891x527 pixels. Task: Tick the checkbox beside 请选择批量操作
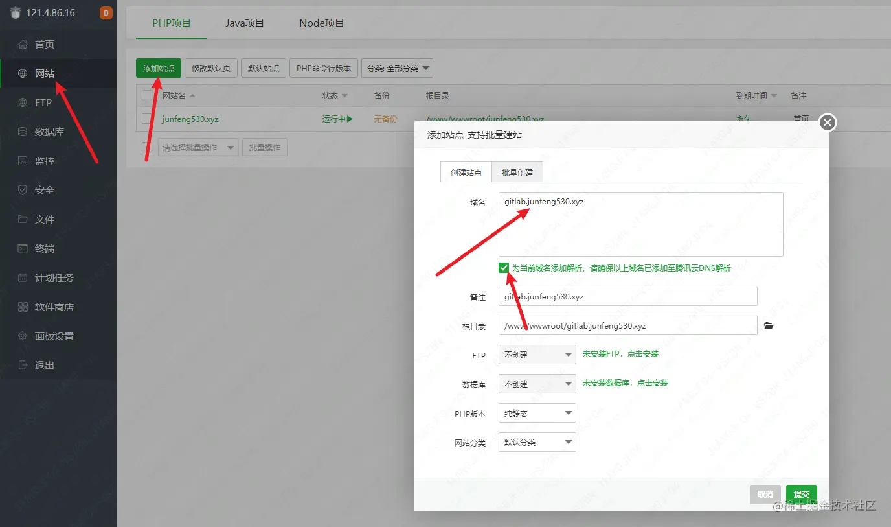pos(147,147)
